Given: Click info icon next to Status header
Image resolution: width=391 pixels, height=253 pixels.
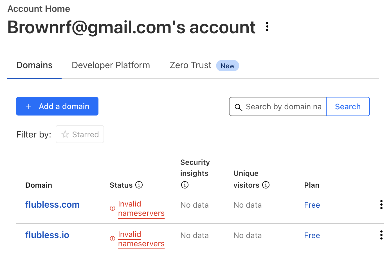Looking at the screenshot, I should (x=139, y=185).
